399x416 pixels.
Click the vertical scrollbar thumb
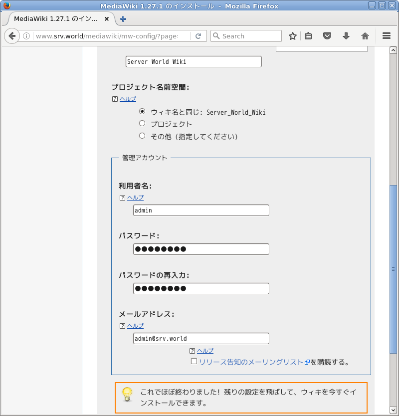point(393,269)
